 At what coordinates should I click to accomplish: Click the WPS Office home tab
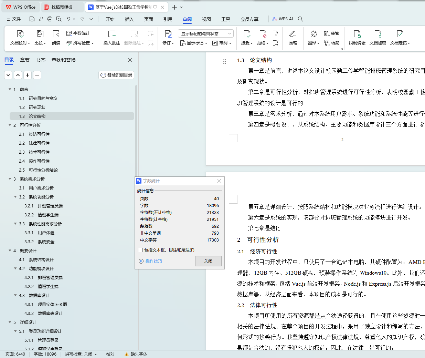pyautogui.click(x=21, y=7)
